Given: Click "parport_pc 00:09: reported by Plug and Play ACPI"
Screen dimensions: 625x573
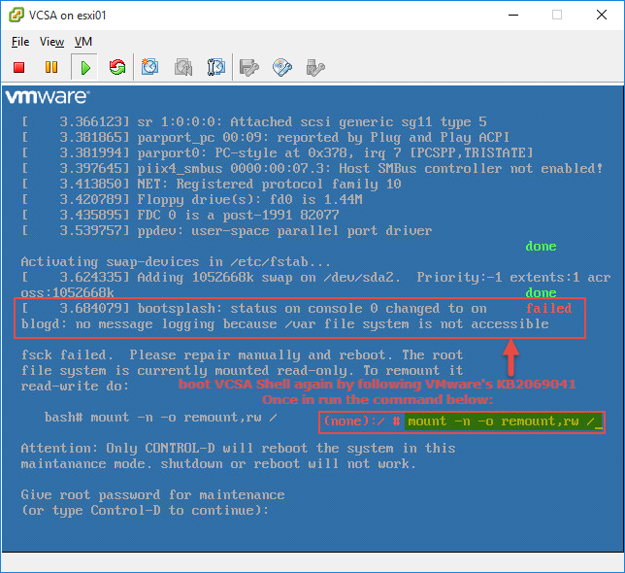Looking at the screenshot, I should 266,137.
